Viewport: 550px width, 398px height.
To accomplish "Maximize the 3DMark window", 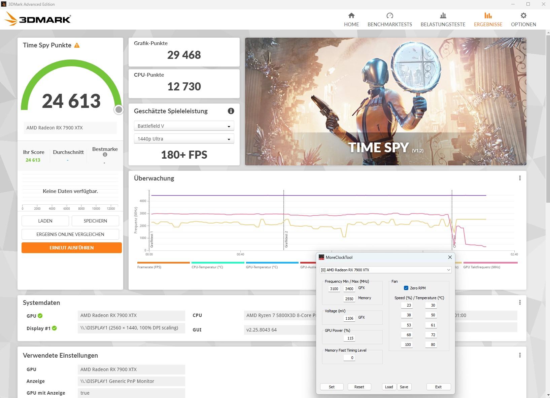I will click(x=528, y=4).
